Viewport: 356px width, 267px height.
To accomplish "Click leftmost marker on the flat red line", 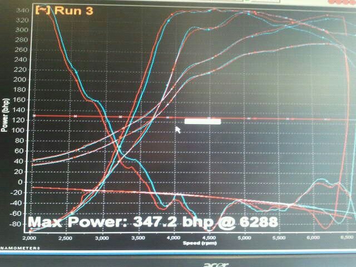I will 34,116.
